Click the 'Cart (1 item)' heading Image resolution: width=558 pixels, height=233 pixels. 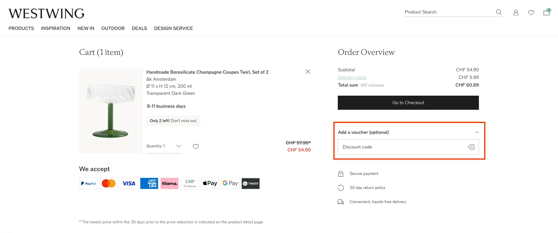point(101,52)
